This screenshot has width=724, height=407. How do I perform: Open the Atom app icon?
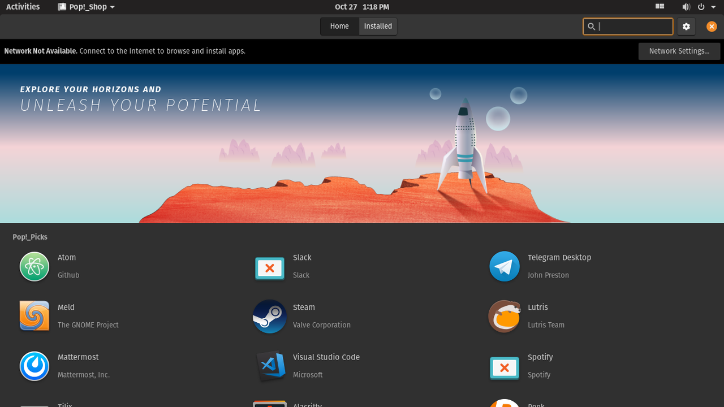pyautogui.click(x=35, y=266)
